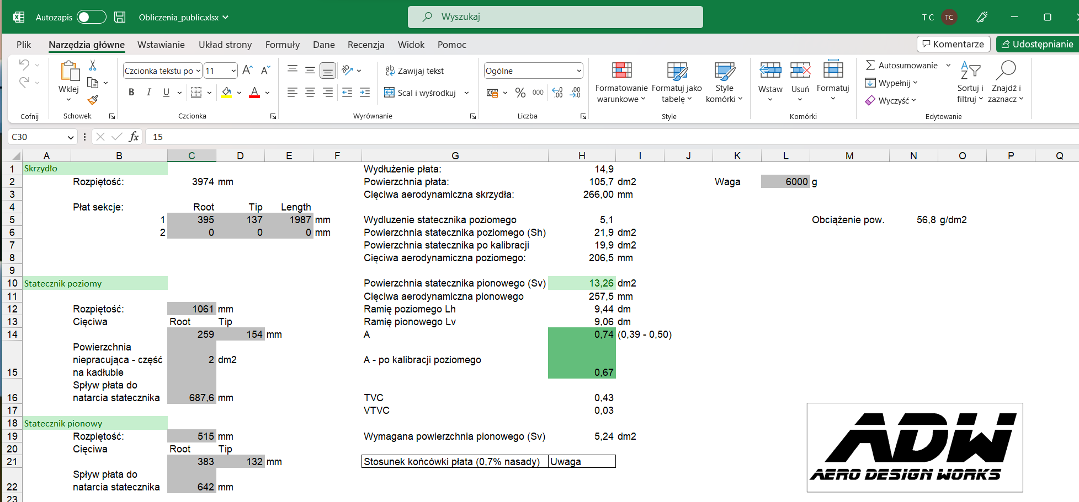Click the percent style icon
1079x502 pixels.
[520, 93]
